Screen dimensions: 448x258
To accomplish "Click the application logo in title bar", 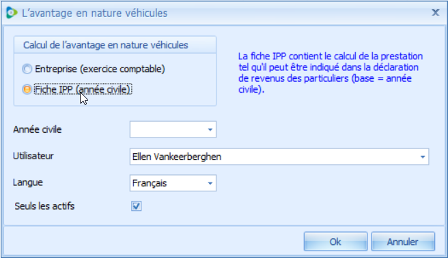I will coord(12,13).
